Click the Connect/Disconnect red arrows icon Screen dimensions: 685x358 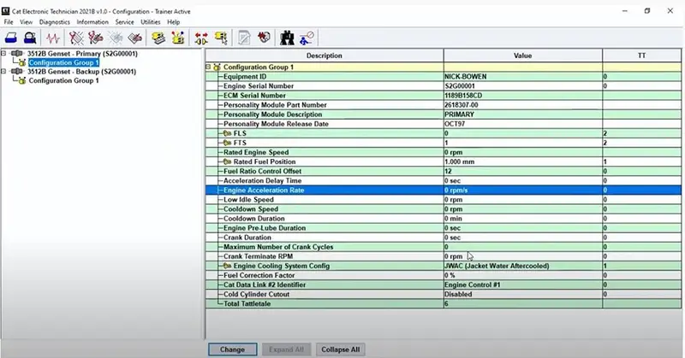point(201,38)
